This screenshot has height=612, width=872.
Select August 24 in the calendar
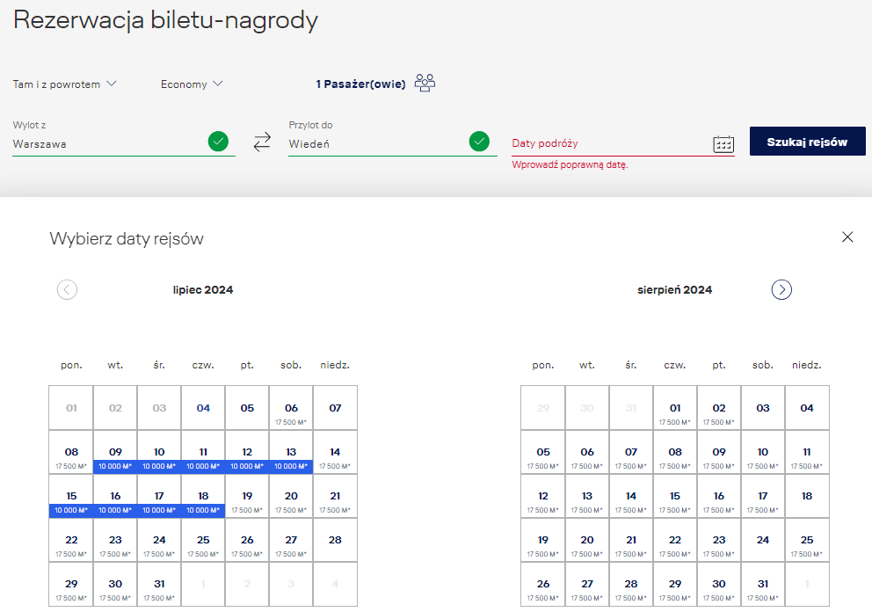click(x=762, y=540)
